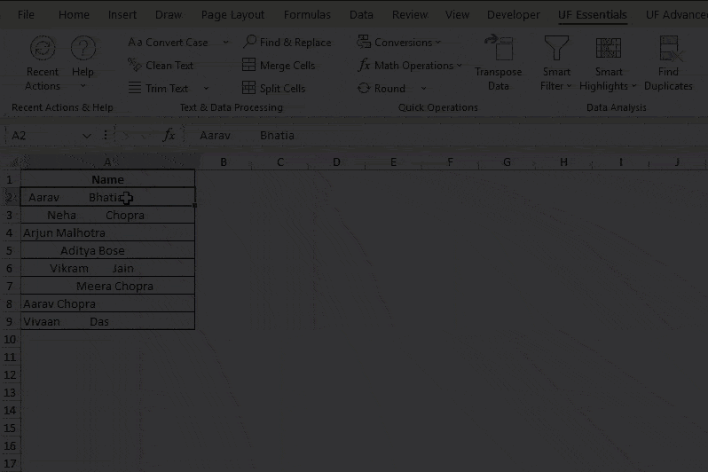Select the cell Aditya Bose

(107, 250)
